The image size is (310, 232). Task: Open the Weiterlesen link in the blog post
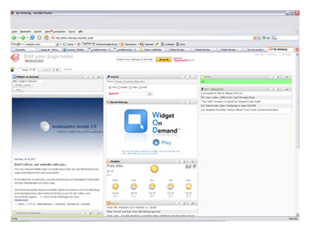(21, 200)
